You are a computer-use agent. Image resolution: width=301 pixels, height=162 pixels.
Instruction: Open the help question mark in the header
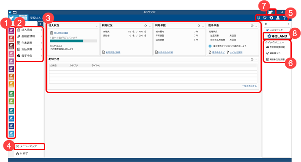[x=284, y=18]
